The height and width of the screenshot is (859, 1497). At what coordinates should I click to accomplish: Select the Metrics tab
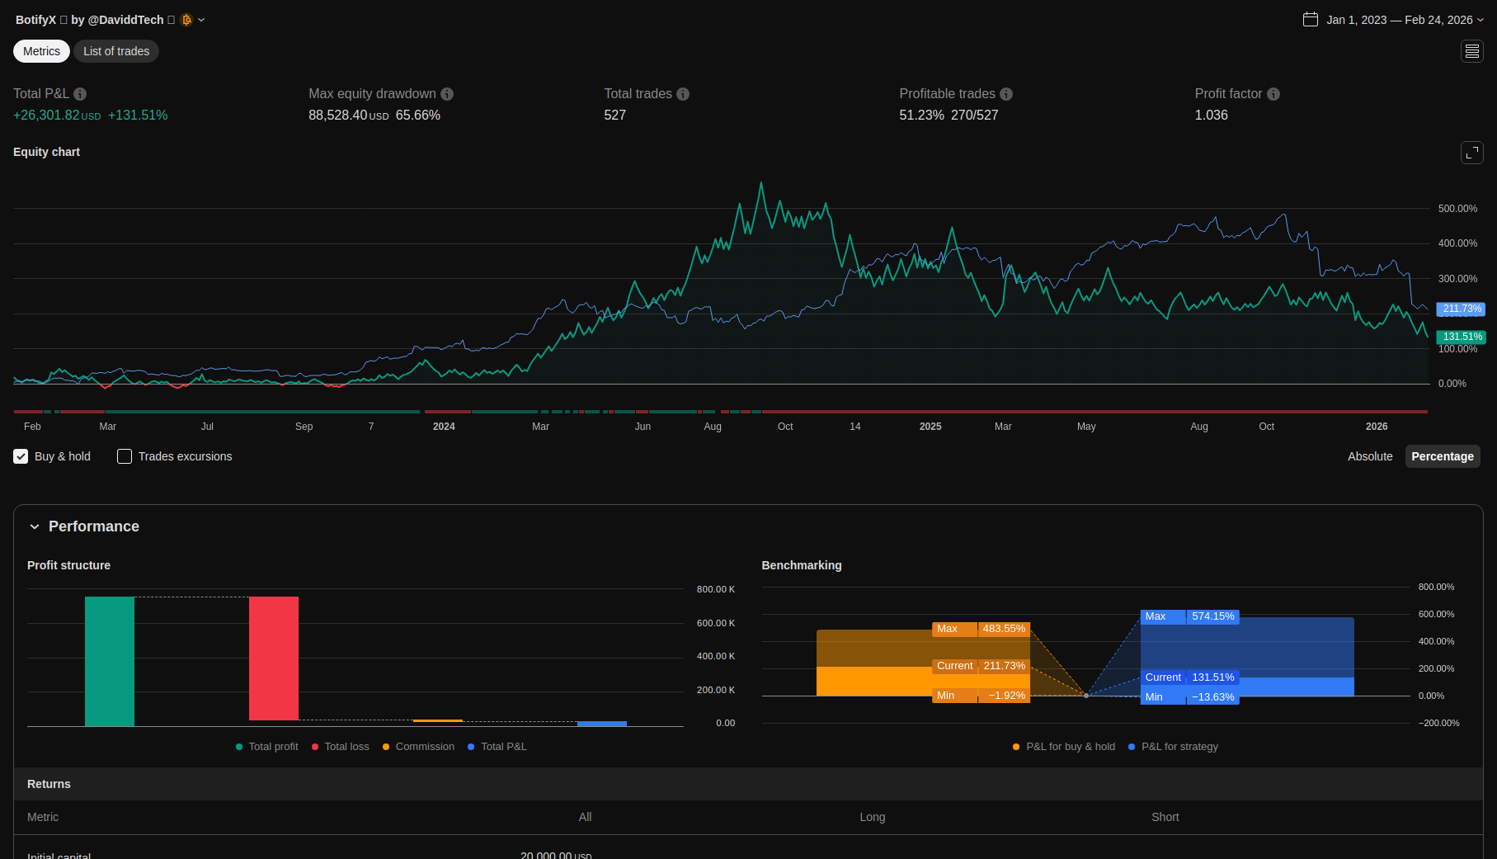[41, 51]
